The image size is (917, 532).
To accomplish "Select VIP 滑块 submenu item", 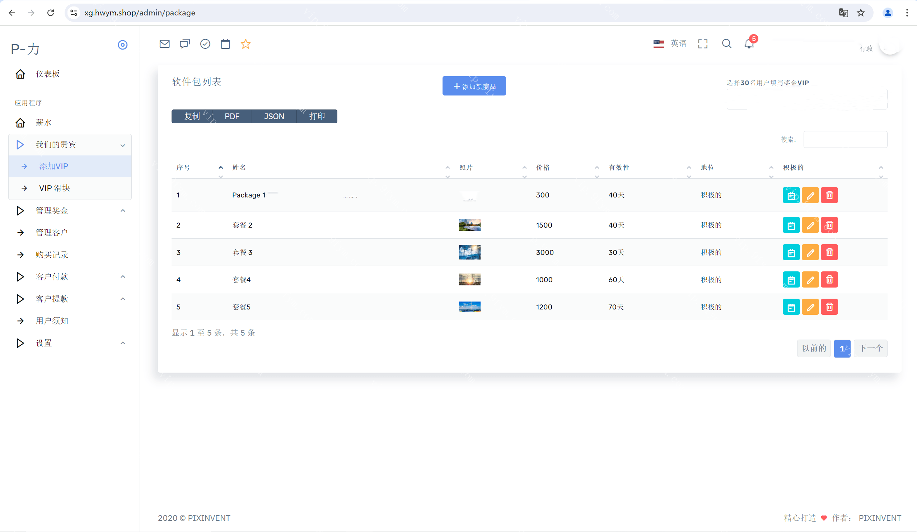I will (x=55, y=188).
